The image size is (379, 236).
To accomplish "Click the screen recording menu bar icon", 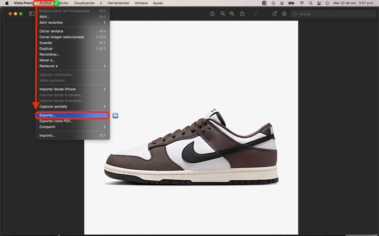I will (273, 3).
